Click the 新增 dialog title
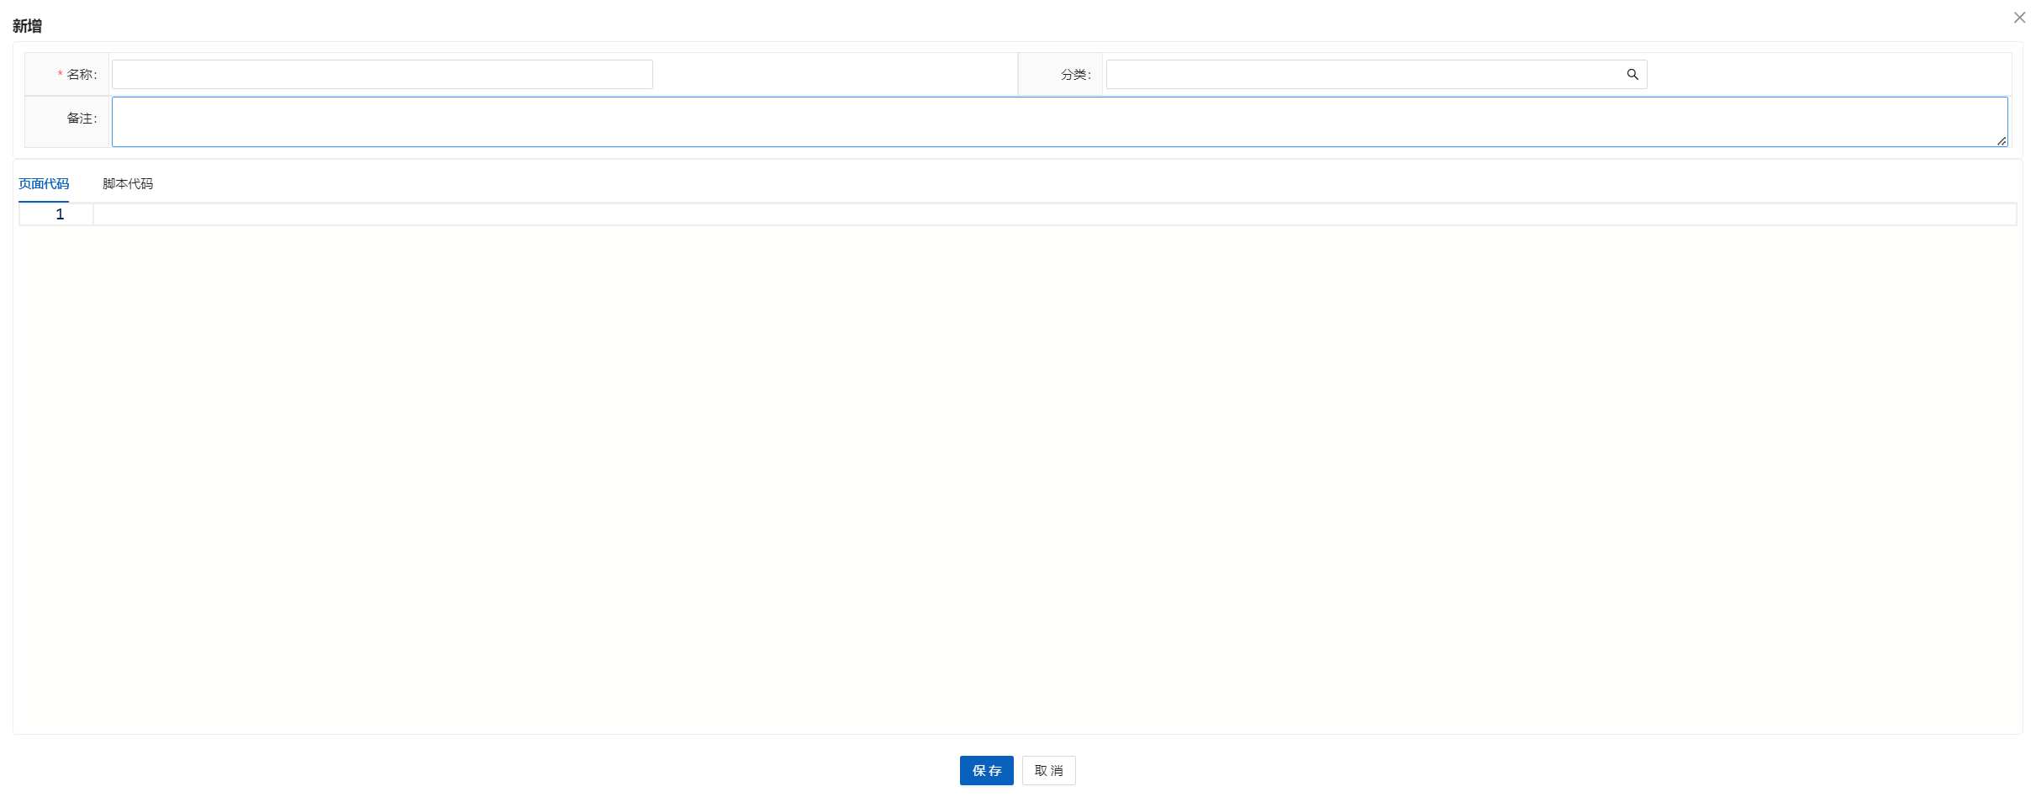 click(27, 26)
